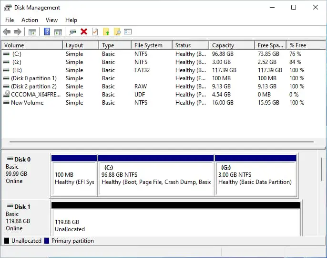Select the New Volume row in list
Viewport: 327px width, 258px height.
[27, 103]
